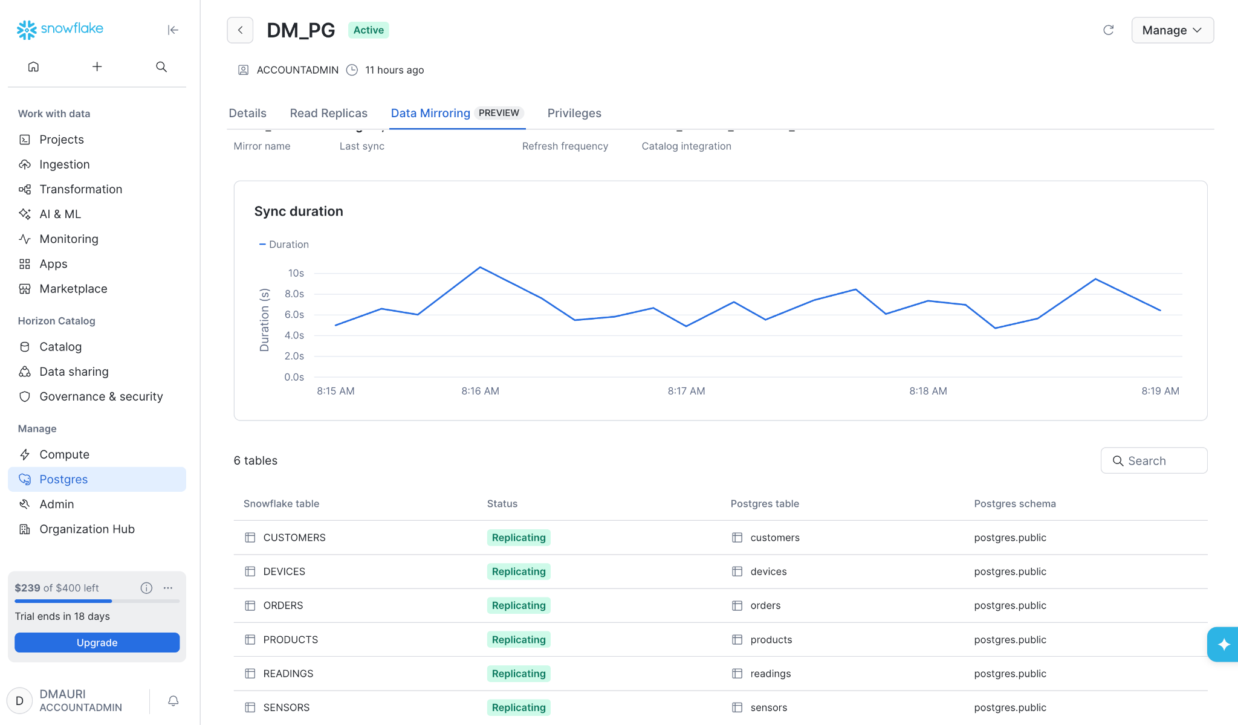Screen dimensions: 1238x725
Task: Select the Data Mirroring tab
Action: click(x=457, y=113)
